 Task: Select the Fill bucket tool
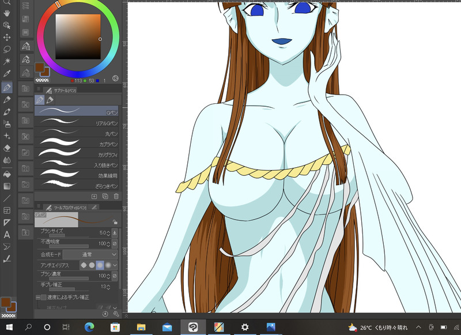(x=7, y=174)
